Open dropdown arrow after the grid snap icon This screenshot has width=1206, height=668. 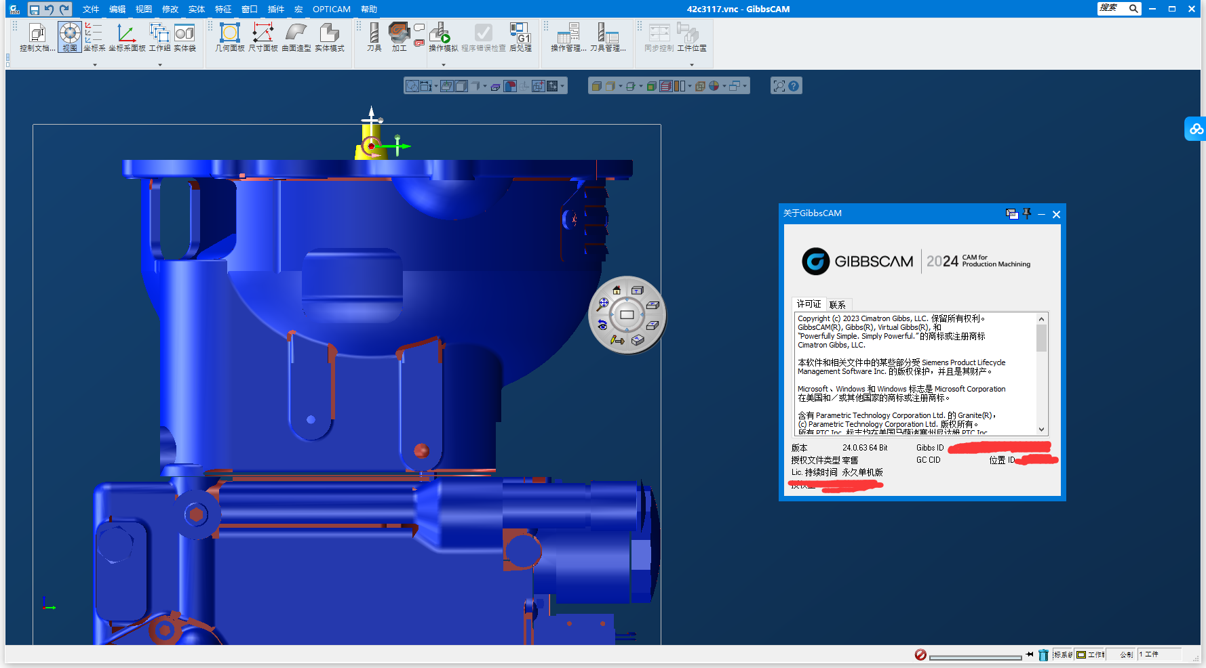click(x=562, y=86)
